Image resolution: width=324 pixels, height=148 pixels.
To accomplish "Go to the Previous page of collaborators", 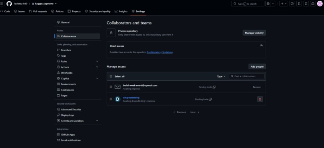I will (180, 112).
